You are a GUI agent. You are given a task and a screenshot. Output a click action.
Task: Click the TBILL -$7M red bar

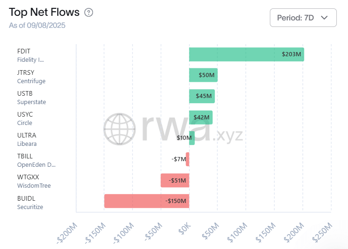coord(187,159)
